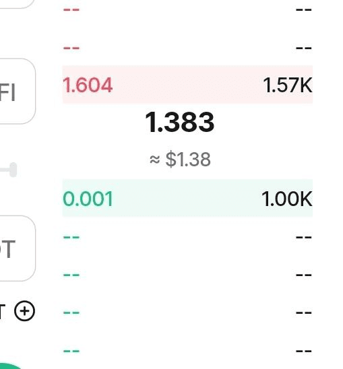Focus the input field ending in FI

point(17,92)
